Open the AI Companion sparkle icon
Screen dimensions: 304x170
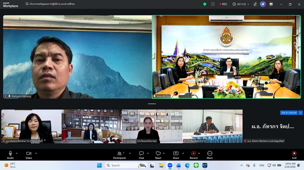(x=263, y=4)
